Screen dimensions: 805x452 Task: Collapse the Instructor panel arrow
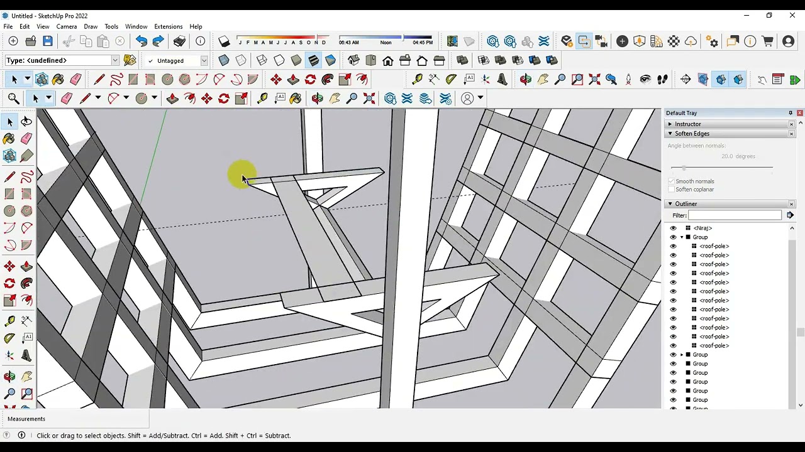[x=670, y=124]
